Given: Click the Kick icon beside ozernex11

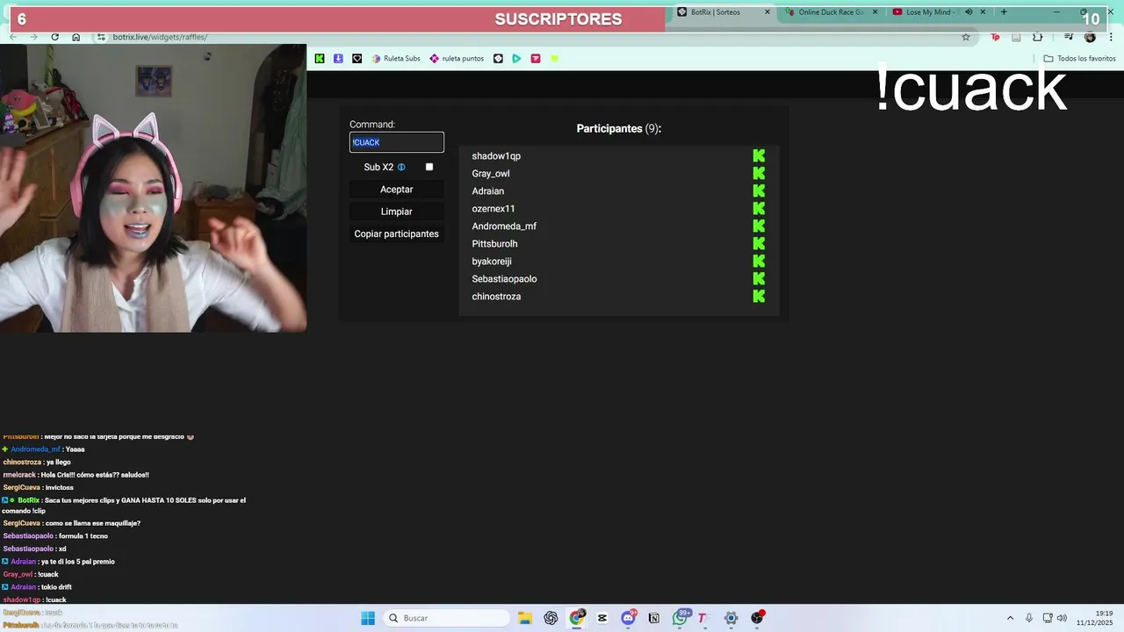Looking at the screenshot, I should click(759, 208).
